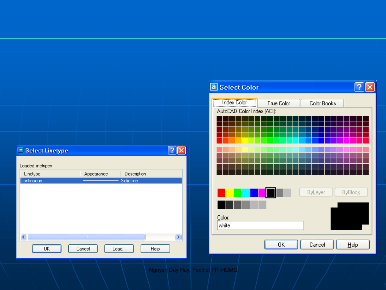Image resolution: width=386 pixels, height=290 pixels.
Task: Close the Select Color dialog
Action: pos(370,87)
